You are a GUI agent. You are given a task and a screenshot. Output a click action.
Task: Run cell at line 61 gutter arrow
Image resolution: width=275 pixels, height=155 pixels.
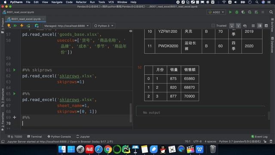pyautogui.click(x=15, y=70)
